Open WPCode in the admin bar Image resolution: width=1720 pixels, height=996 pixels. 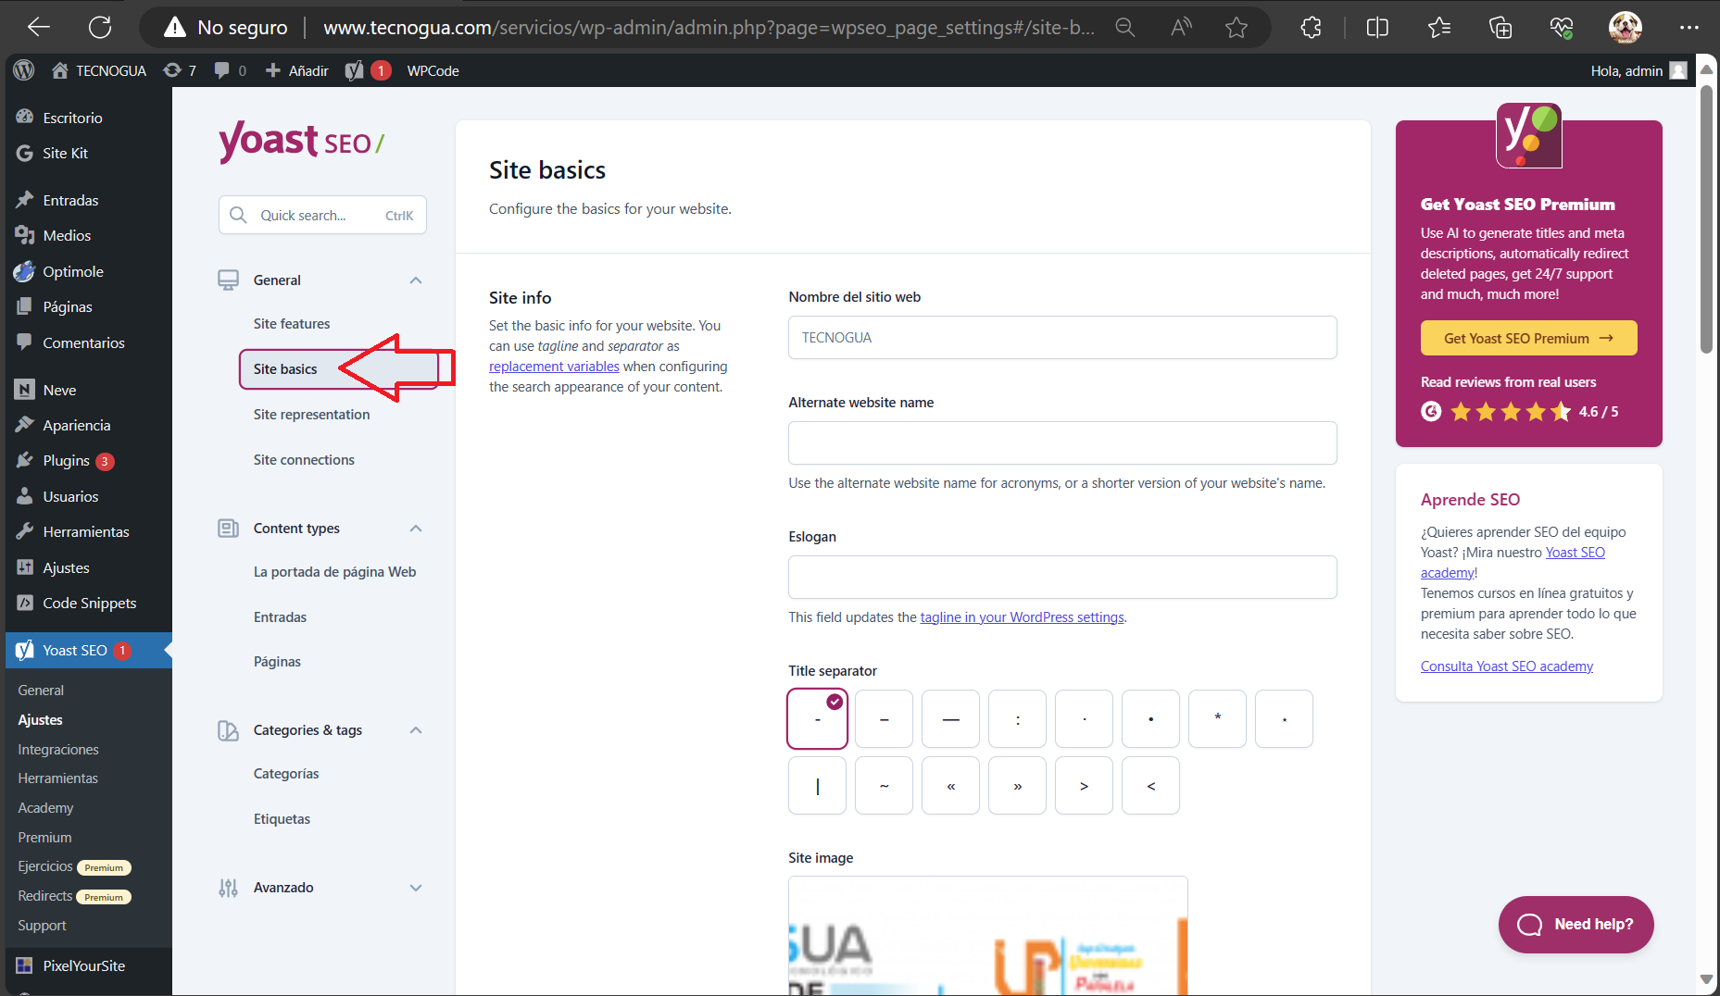(433, 70)
